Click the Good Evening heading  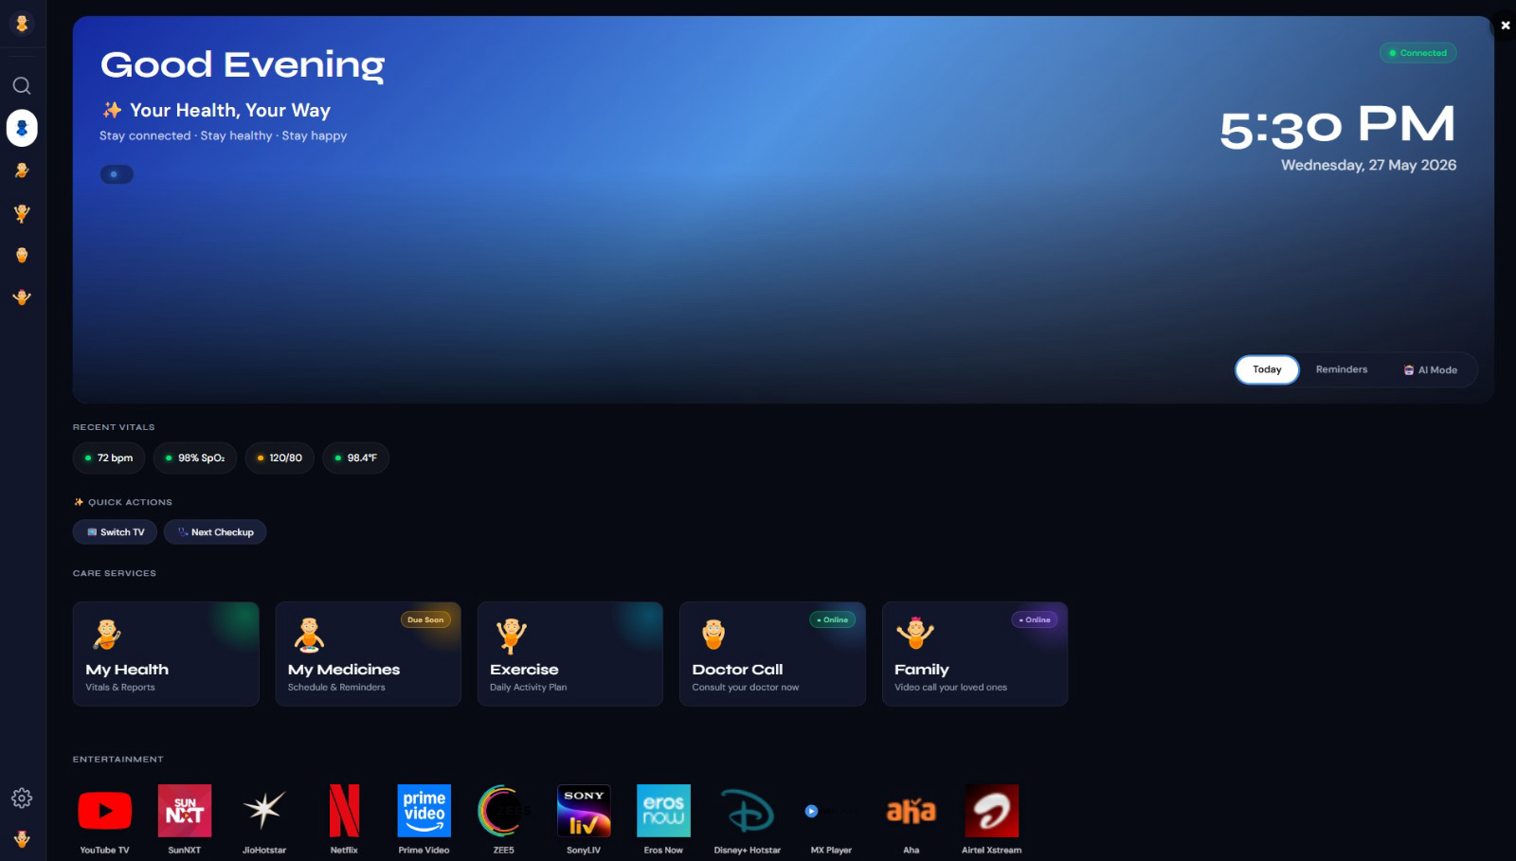pyautogui.click(x=243, y=65)
